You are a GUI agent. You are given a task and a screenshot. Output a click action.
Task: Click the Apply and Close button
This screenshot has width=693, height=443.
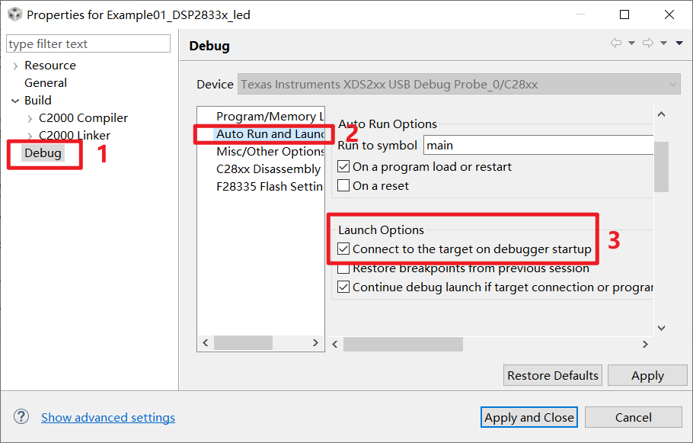(x=529, y=417)
